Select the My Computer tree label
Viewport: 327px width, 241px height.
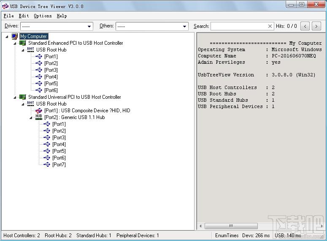[x=34, y=36]
